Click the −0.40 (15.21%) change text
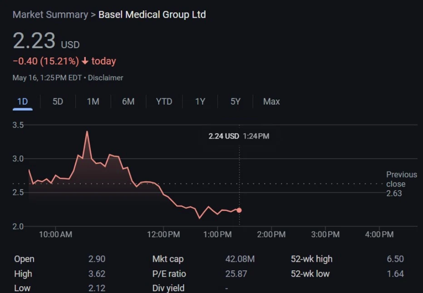 (46, 61)
